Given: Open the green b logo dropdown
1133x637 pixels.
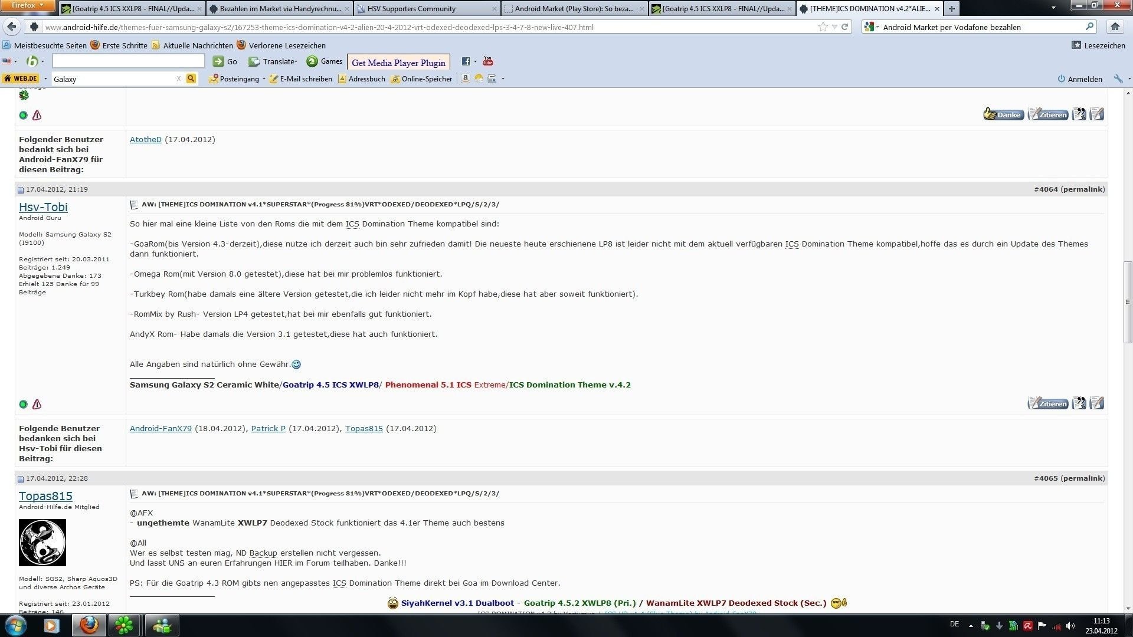Looking at the screenshot, I should pyautogui.click(x=35, y=61).
